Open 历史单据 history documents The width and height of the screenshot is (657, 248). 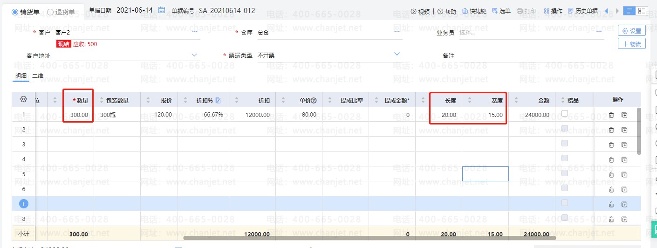click(583, 11)
